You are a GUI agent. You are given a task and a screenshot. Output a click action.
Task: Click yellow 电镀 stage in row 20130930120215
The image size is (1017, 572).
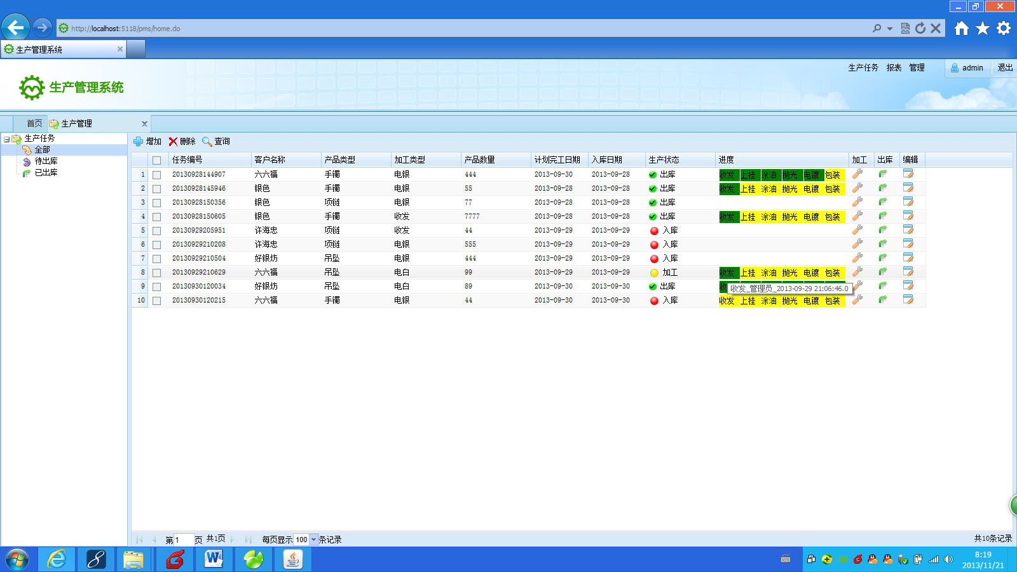[x=812, y=301]
